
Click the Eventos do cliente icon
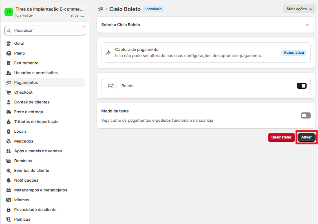click(x=9, y=171)
